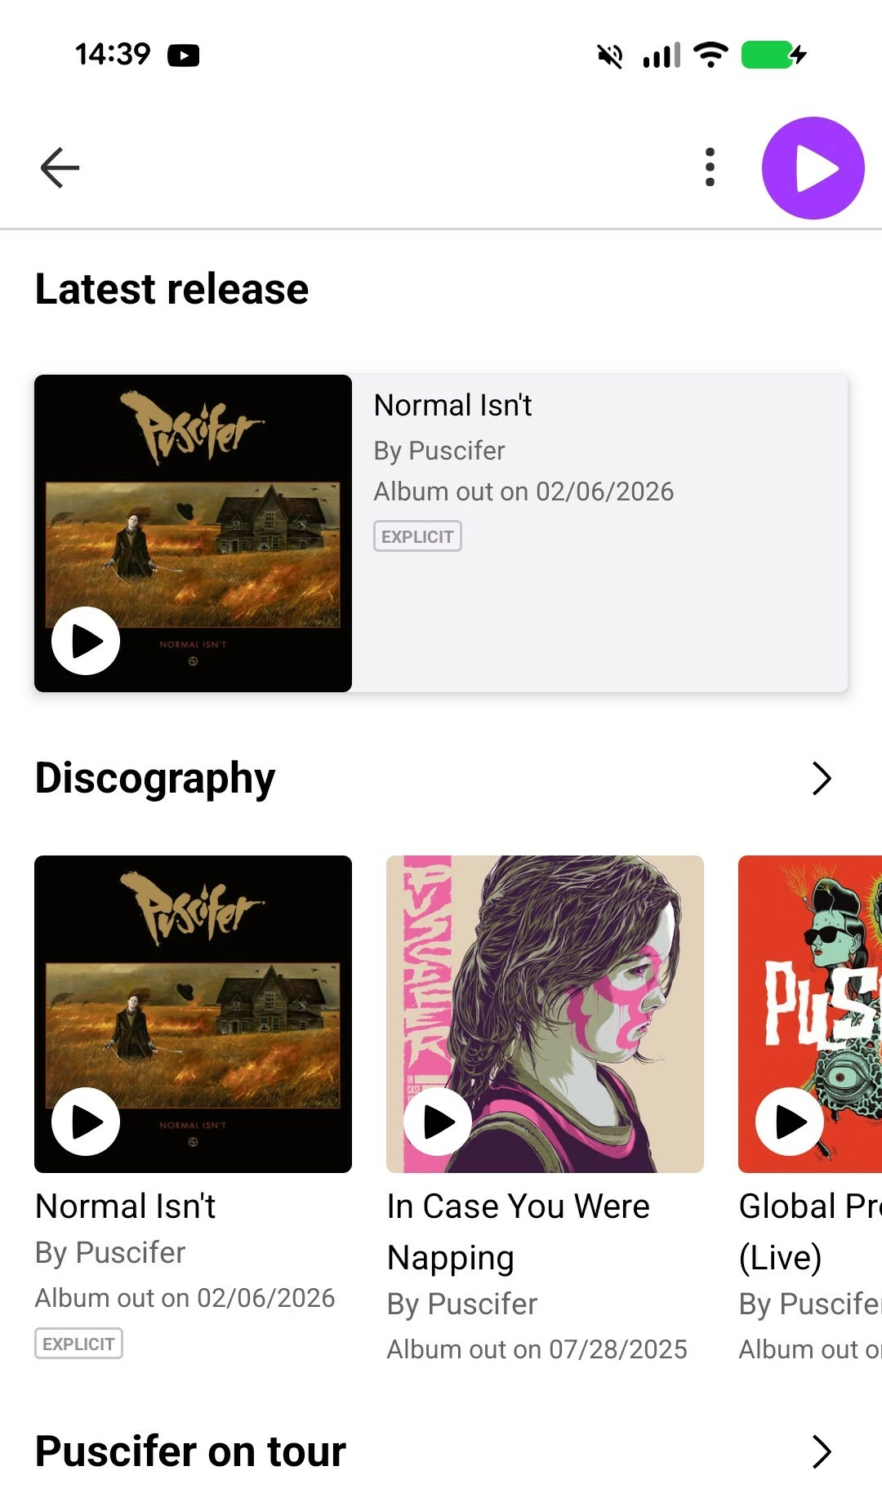Open Normal Isn't title in Latest release

click(x=452, y=405)
